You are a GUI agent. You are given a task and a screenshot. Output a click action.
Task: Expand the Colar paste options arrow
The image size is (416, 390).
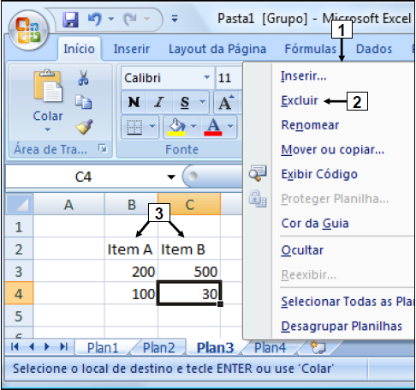tap(48, 129)
